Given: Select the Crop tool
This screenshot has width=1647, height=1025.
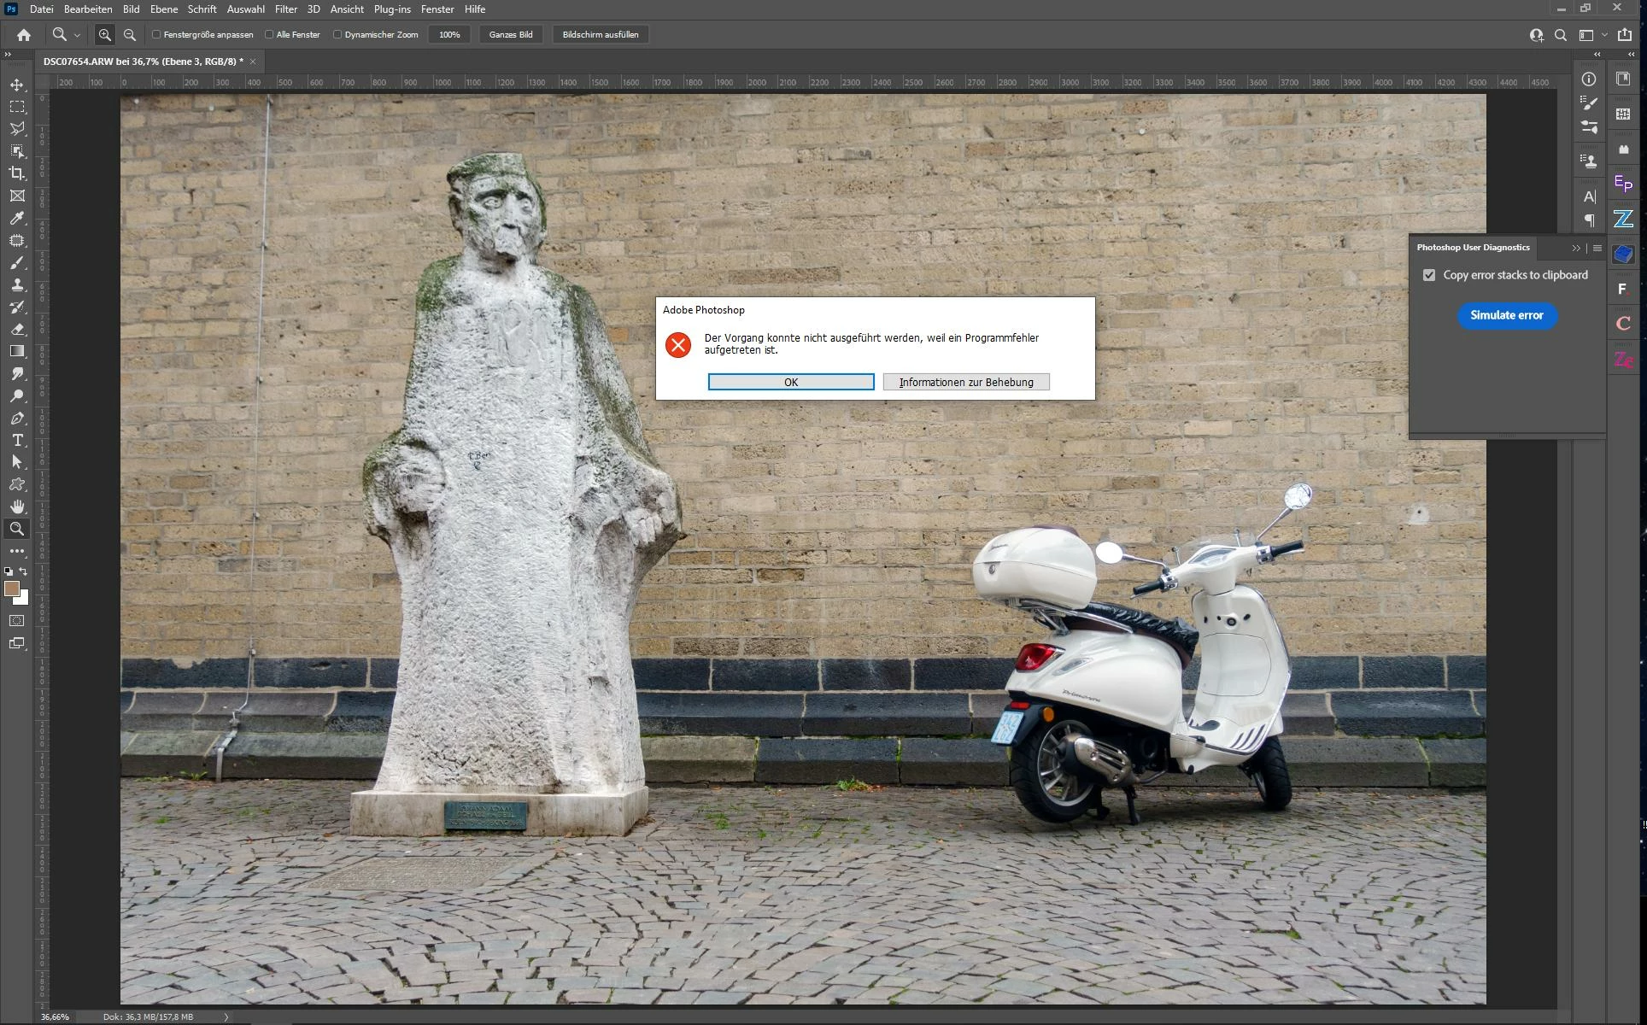Looking at the screenshot, I should pos(17,173).
